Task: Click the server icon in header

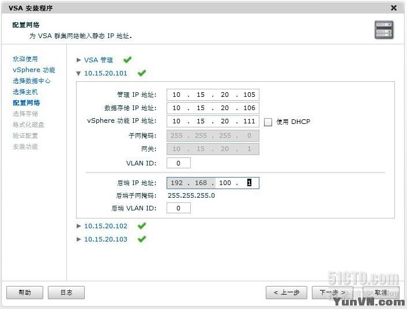Action: pyautogui.click(x=384, y=30)
